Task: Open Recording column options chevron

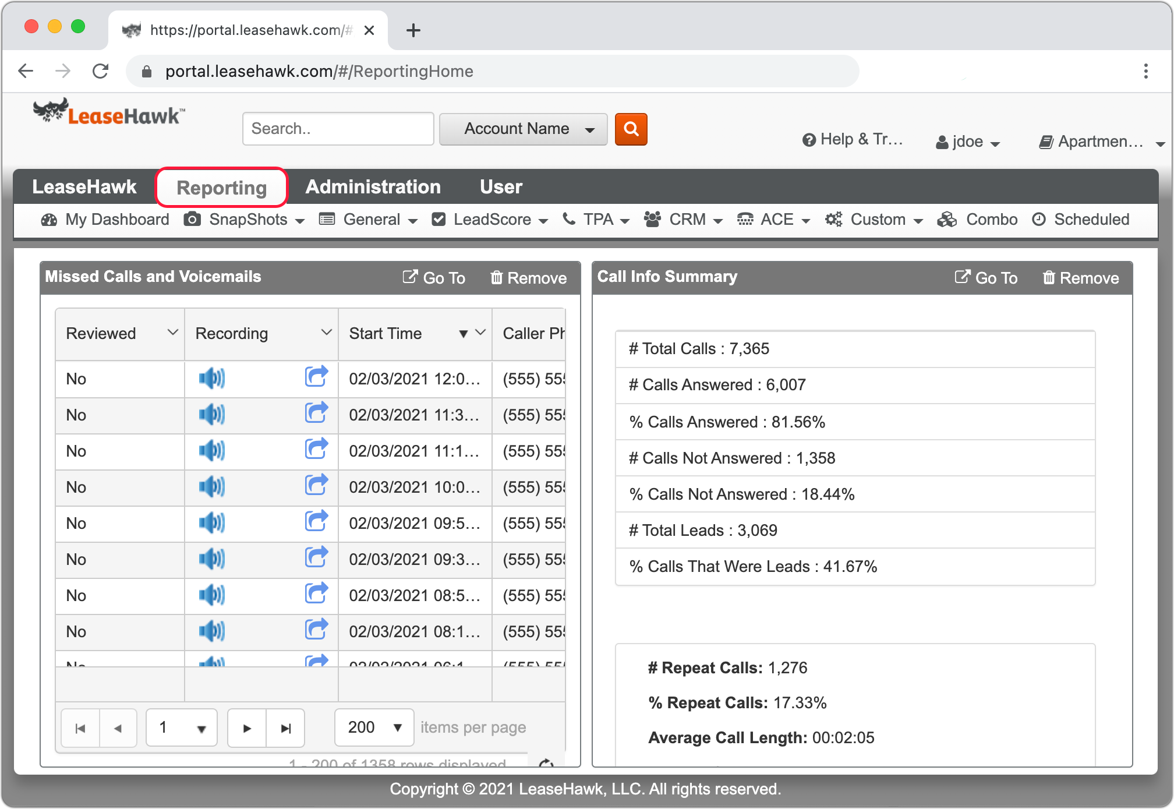Action: coord(326,333)
